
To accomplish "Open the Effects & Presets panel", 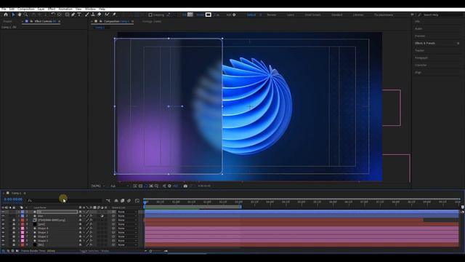I will tap(425, 44).
